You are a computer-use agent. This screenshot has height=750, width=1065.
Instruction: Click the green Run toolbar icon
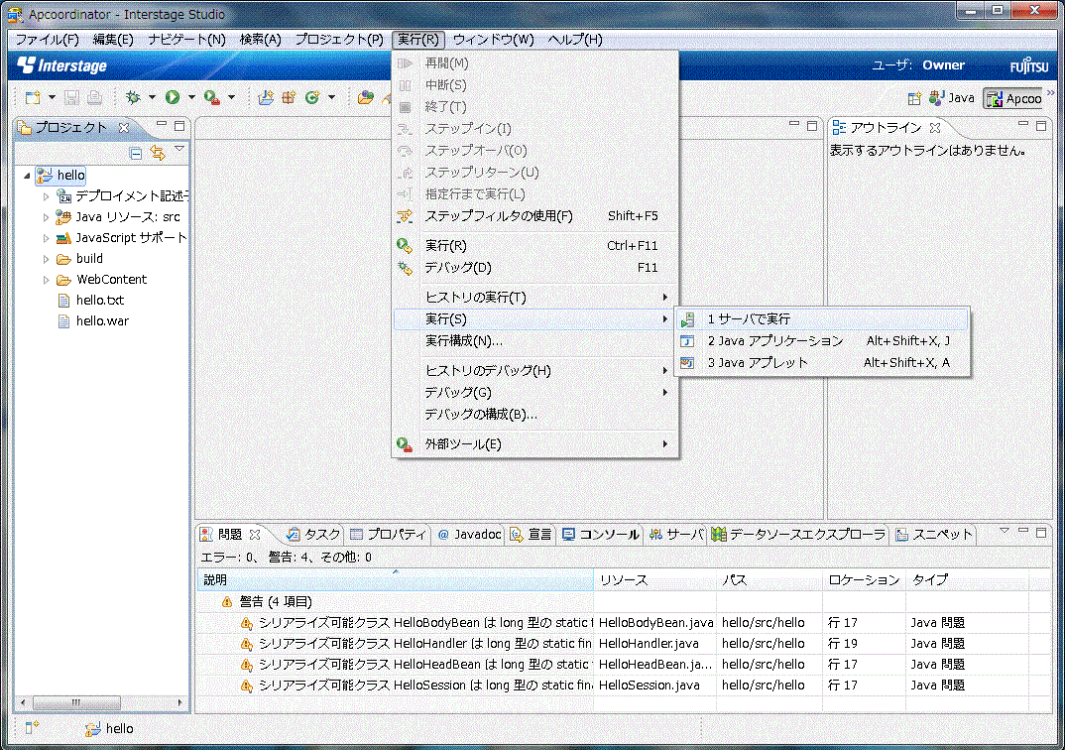point(173,98)
